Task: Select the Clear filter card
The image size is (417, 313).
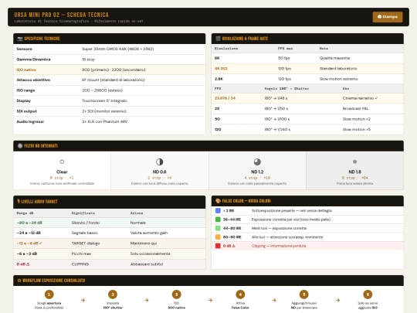Action: click(x=62, y=171)
